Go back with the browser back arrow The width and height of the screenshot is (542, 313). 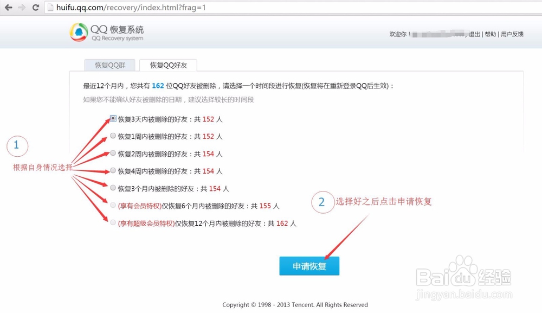tap(8, 7)
